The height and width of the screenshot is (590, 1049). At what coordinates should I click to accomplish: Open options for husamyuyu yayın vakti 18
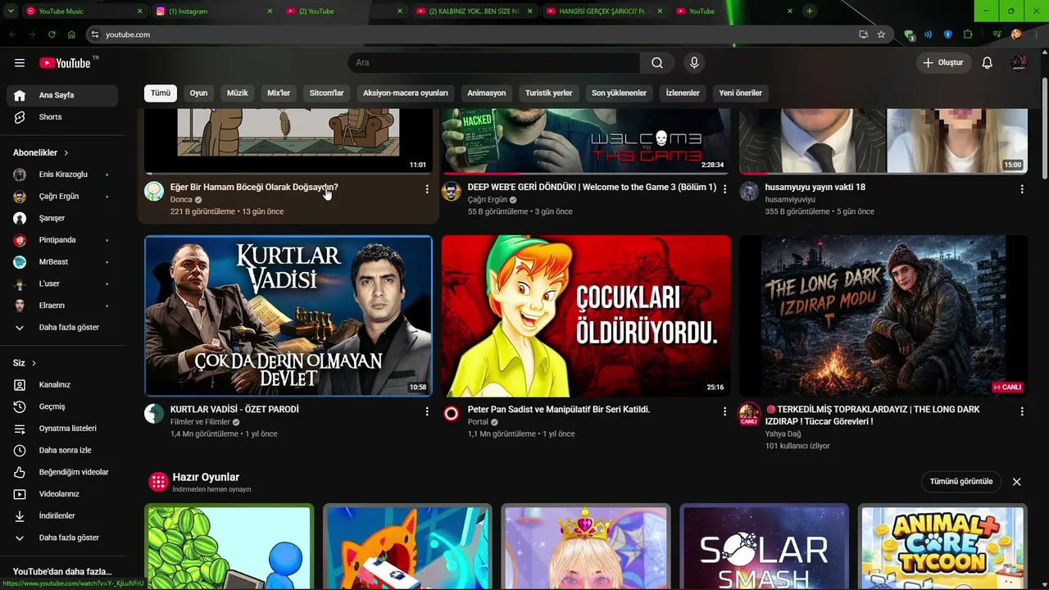pos(1022,189)
